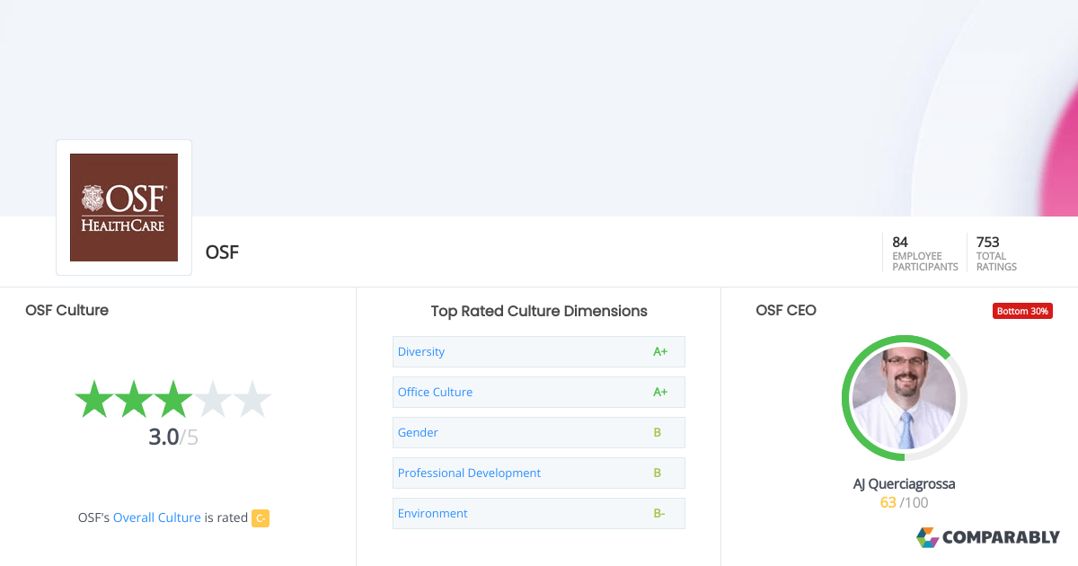1078x566 pixels.
Task: Open the Office Culture dimension
Action: 539,392
